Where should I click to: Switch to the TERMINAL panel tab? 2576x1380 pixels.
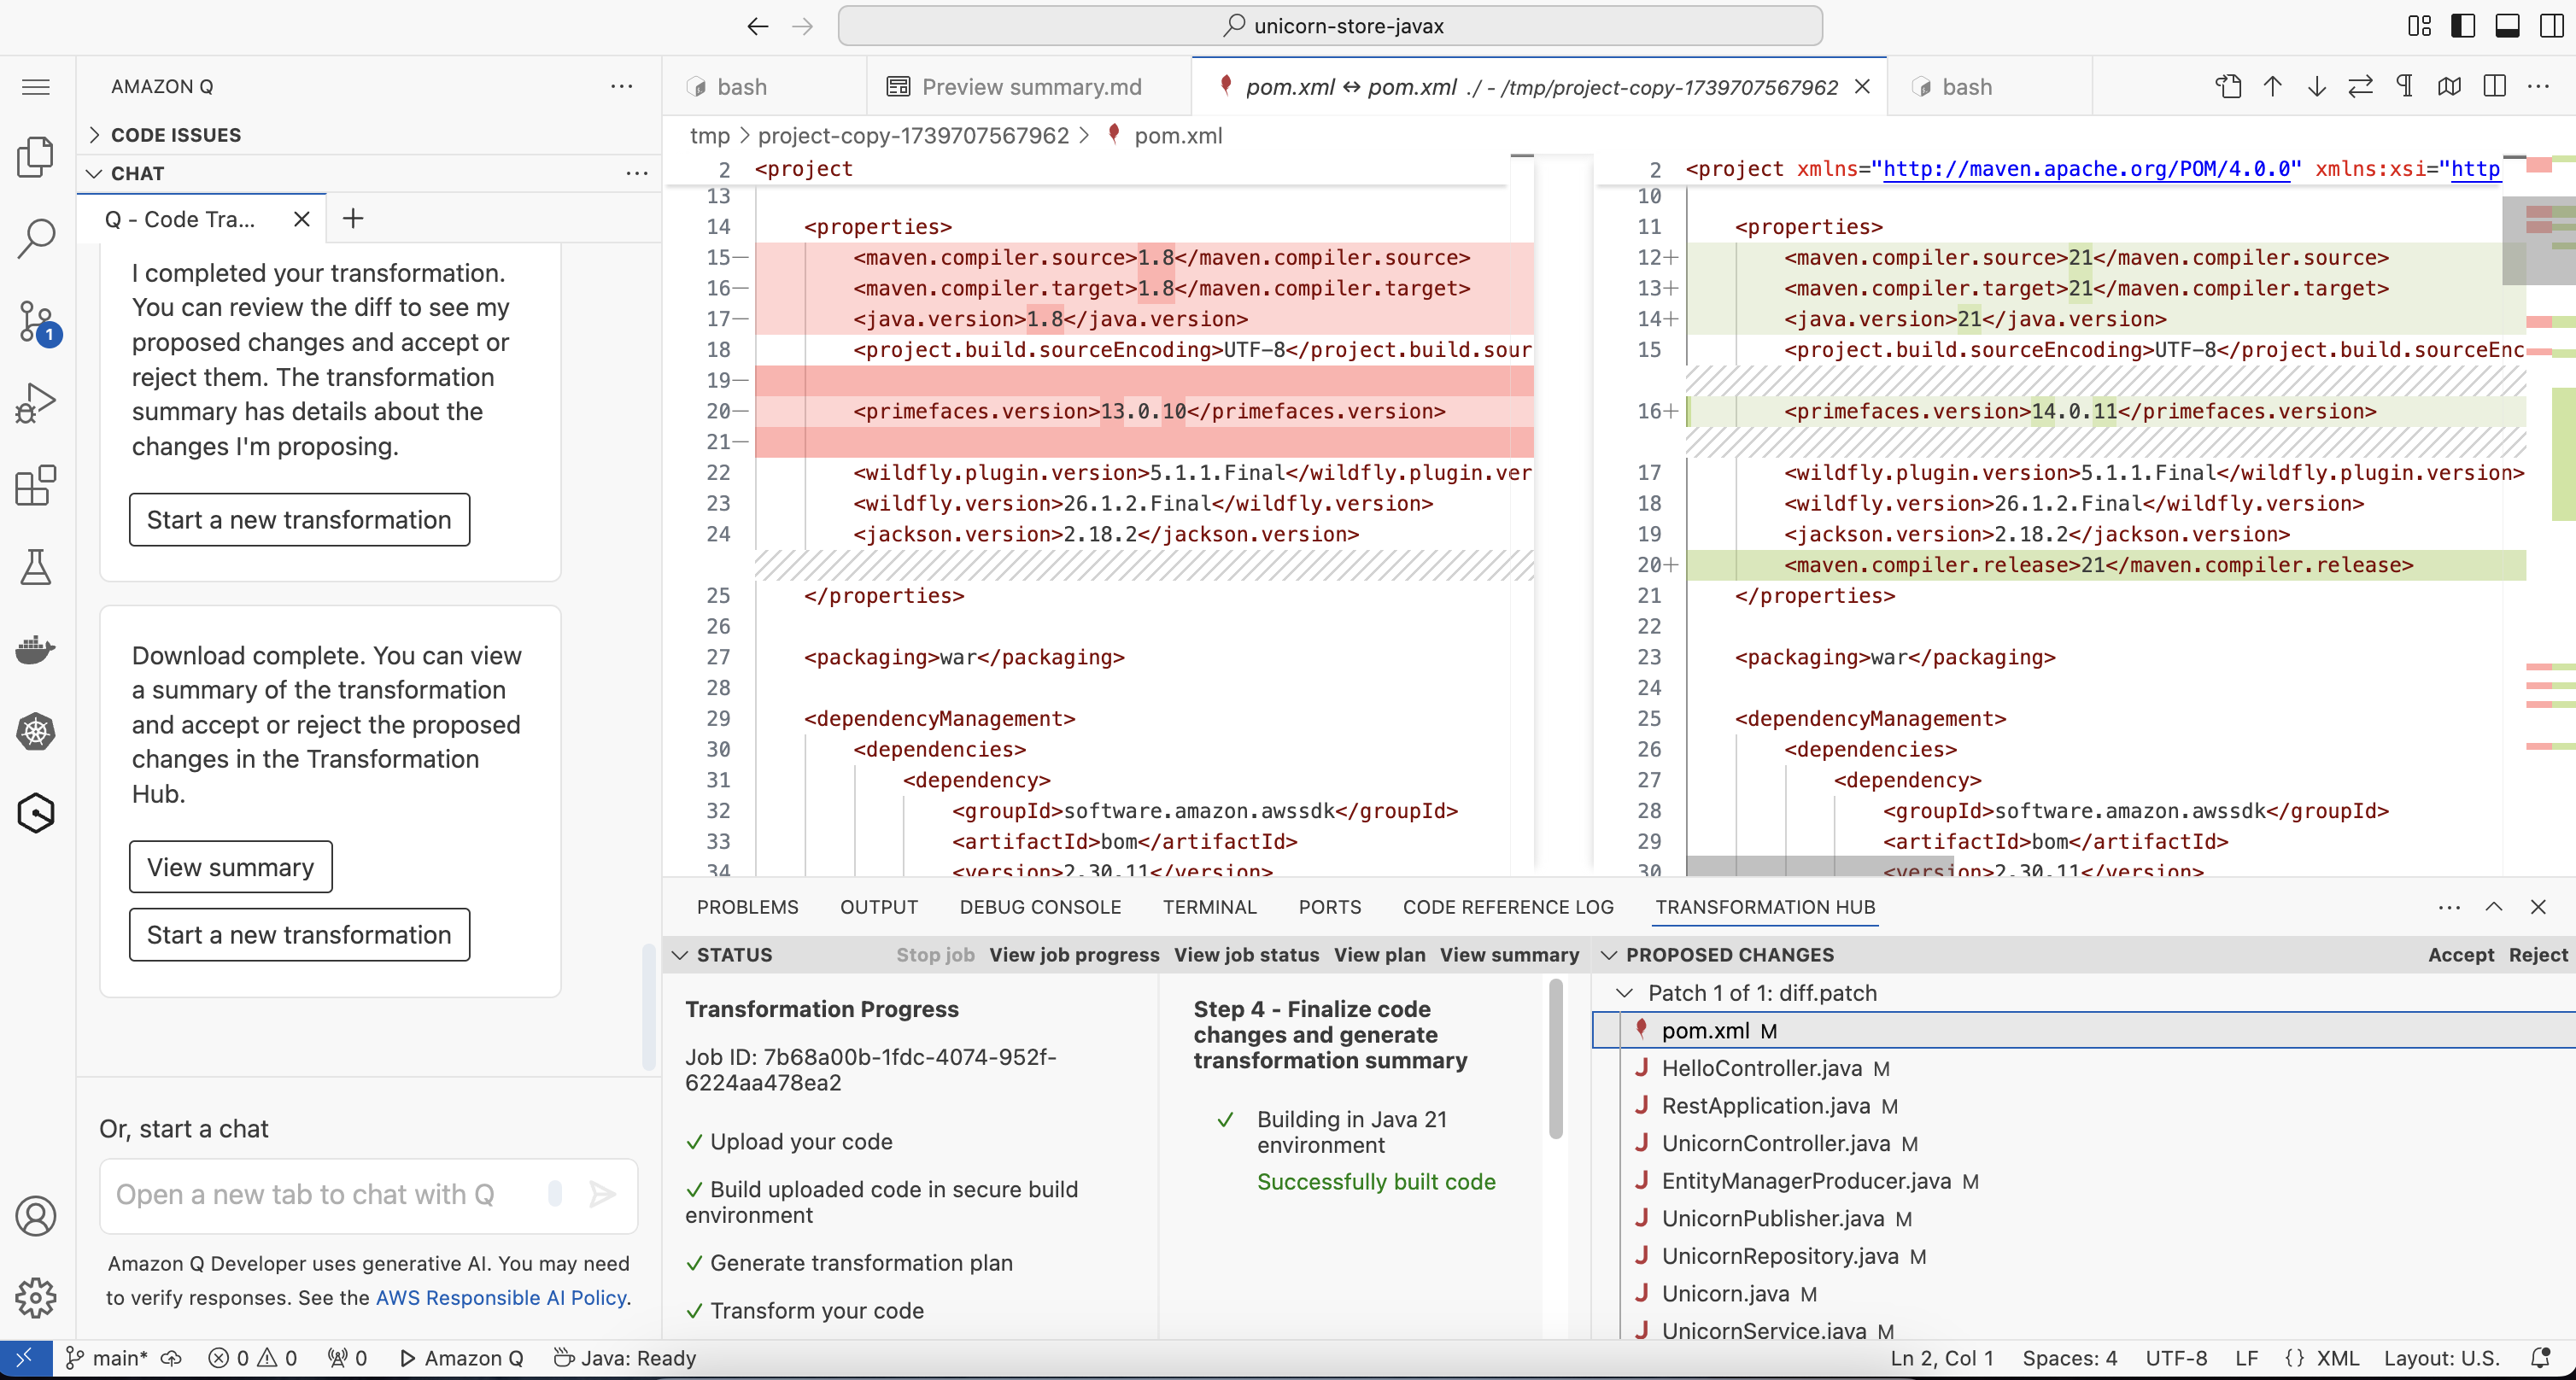click(1209, 907)
